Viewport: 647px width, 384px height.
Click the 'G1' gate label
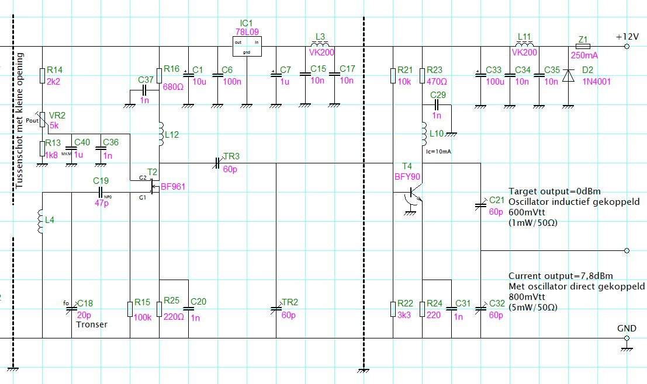tap(143, 198)
